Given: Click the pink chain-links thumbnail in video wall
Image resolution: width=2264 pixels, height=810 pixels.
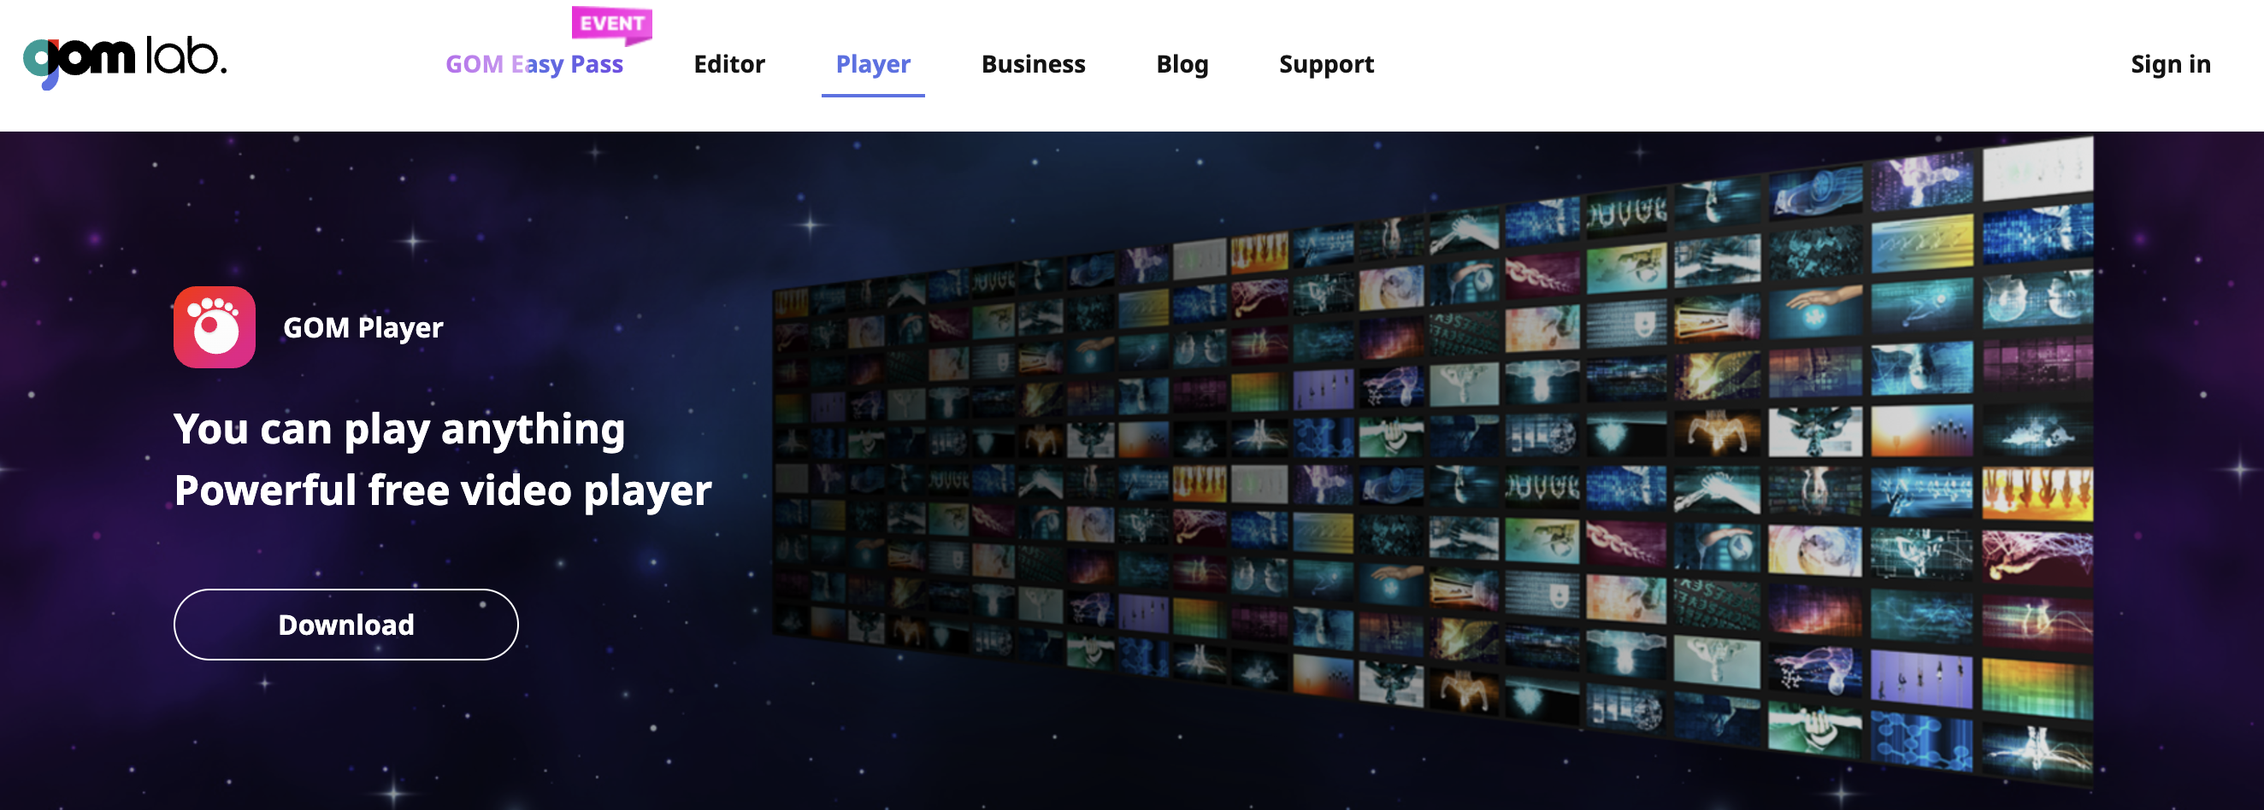Looking at the screenshot, I should point(1542,274).
